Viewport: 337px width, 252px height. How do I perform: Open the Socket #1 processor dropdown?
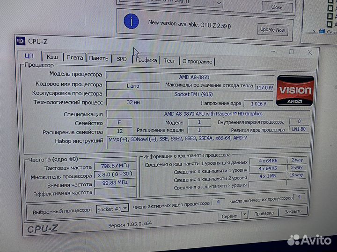pos(112,209)
